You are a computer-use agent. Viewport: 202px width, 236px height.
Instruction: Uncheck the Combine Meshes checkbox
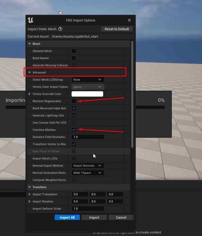(74, 130)
